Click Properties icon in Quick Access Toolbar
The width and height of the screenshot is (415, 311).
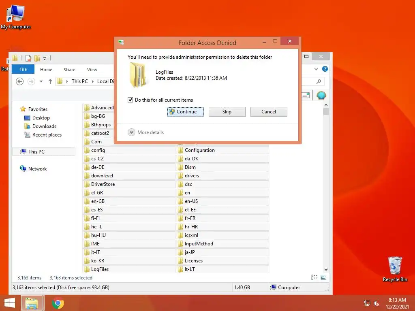(x=28, y=58)
